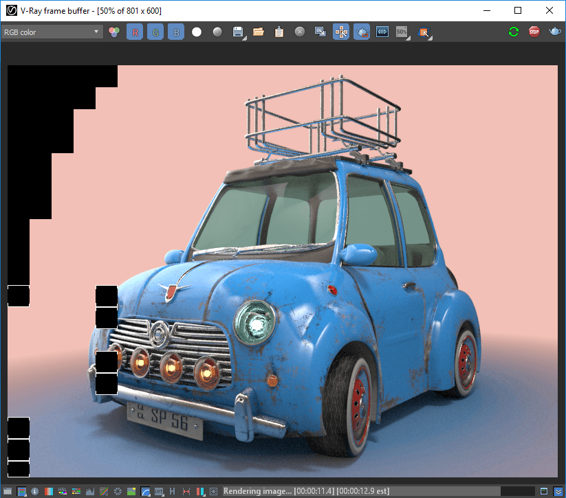Save the rendered image with disk icon
This screenshot has height=498, width=566.
click(238, 32)
